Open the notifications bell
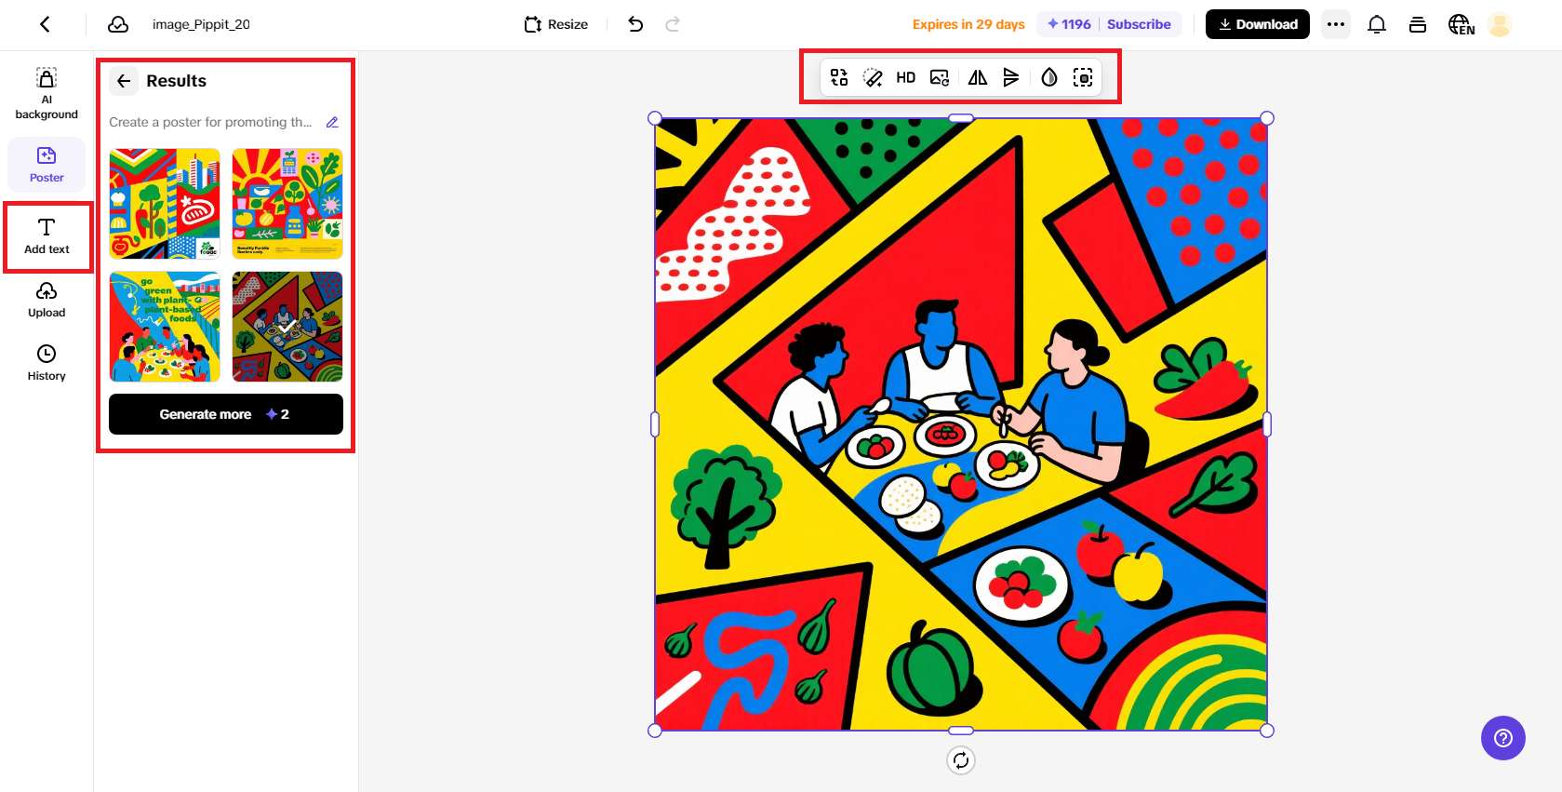Viewport: 1562px width, 792px height. [1376, 24]
